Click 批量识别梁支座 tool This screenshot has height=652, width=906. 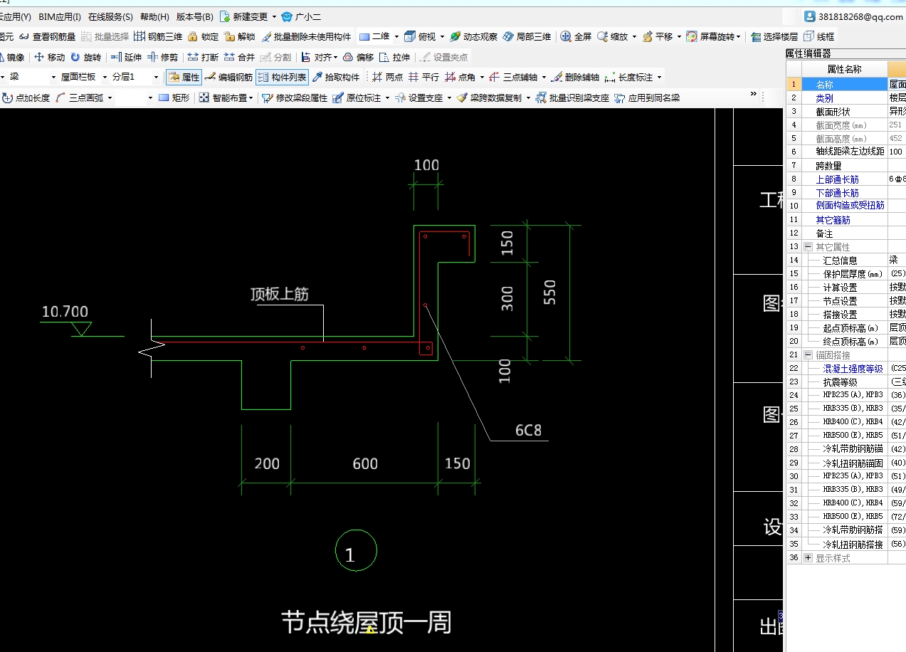click(572, 98)
